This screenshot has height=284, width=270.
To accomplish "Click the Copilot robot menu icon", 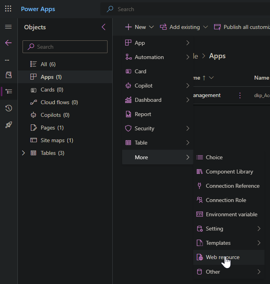I will (128, 86).
